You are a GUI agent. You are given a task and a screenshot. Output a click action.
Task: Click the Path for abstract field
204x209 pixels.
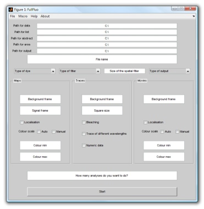click(x=107, y=38)
